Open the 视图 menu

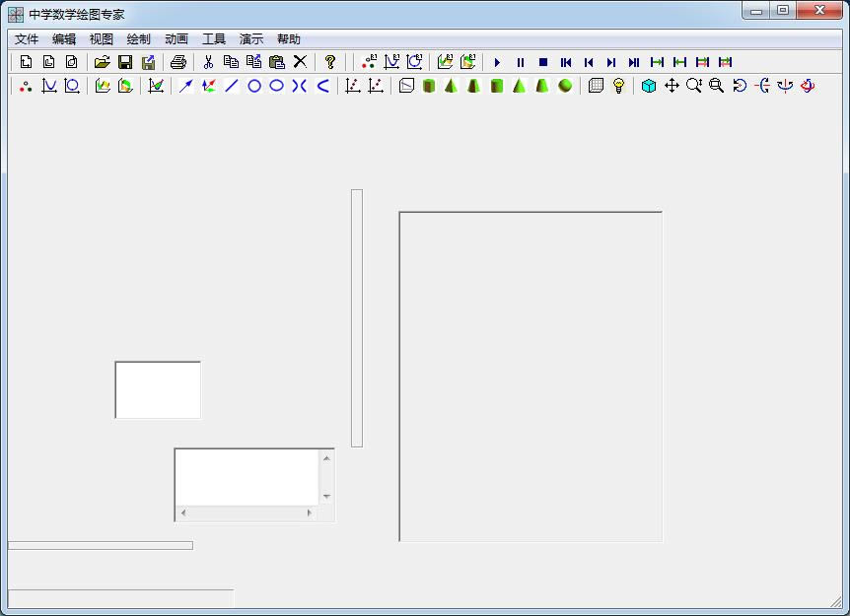[101, 39]
